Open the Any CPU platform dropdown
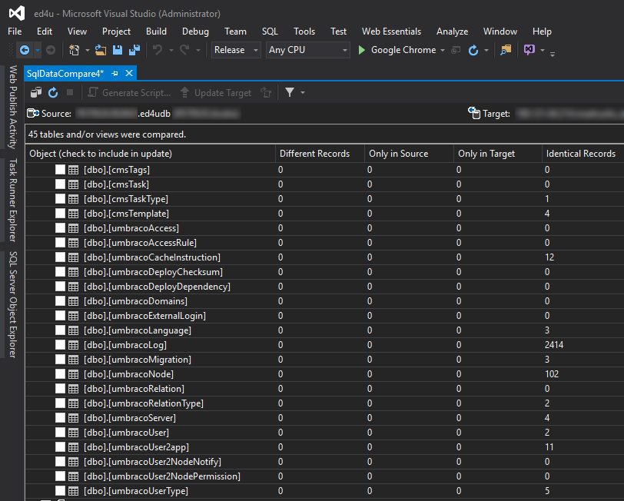The image size is (624, 501). pos(307,50)
